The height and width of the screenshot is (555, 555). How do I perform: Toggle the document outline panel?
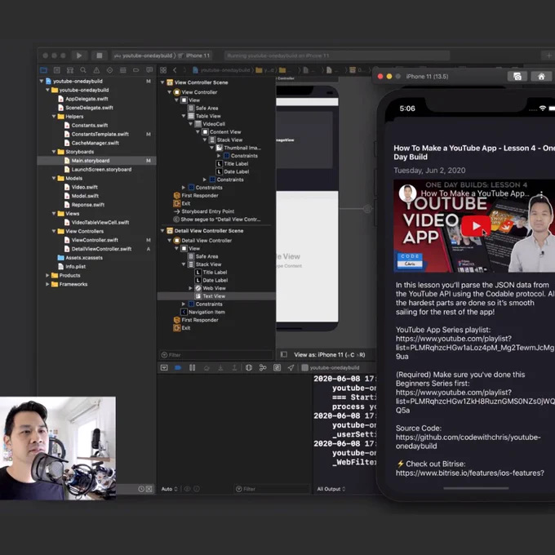283,354
